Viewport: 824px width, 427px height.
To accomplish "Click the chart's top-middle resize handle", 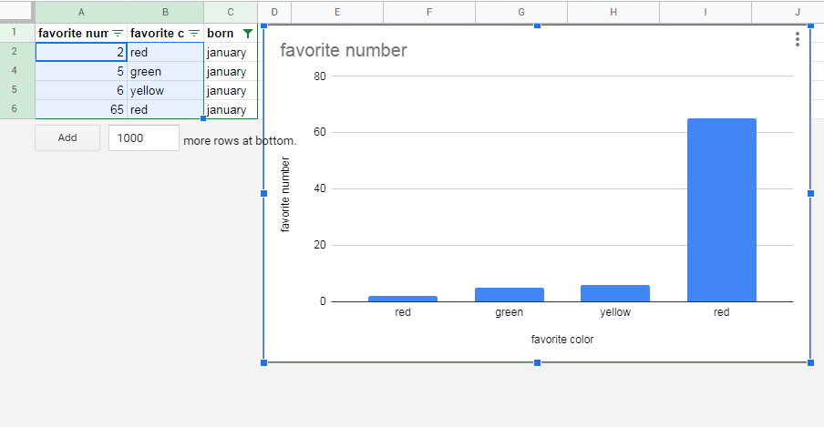I will (x=537, y=25).
